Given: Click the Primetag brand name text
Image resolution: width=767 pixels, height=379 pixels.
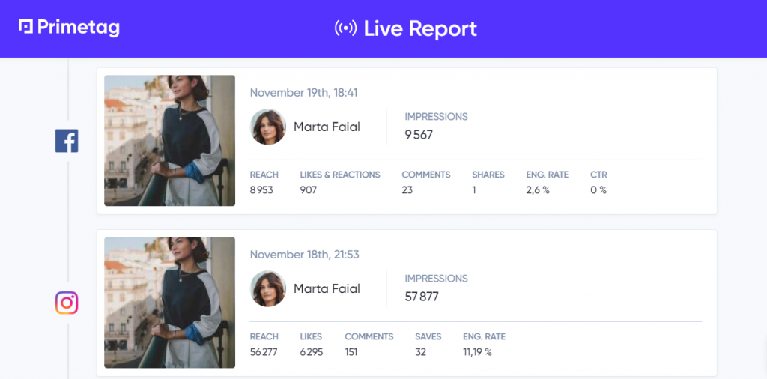Looking at the screenshot, I should 78,28.
